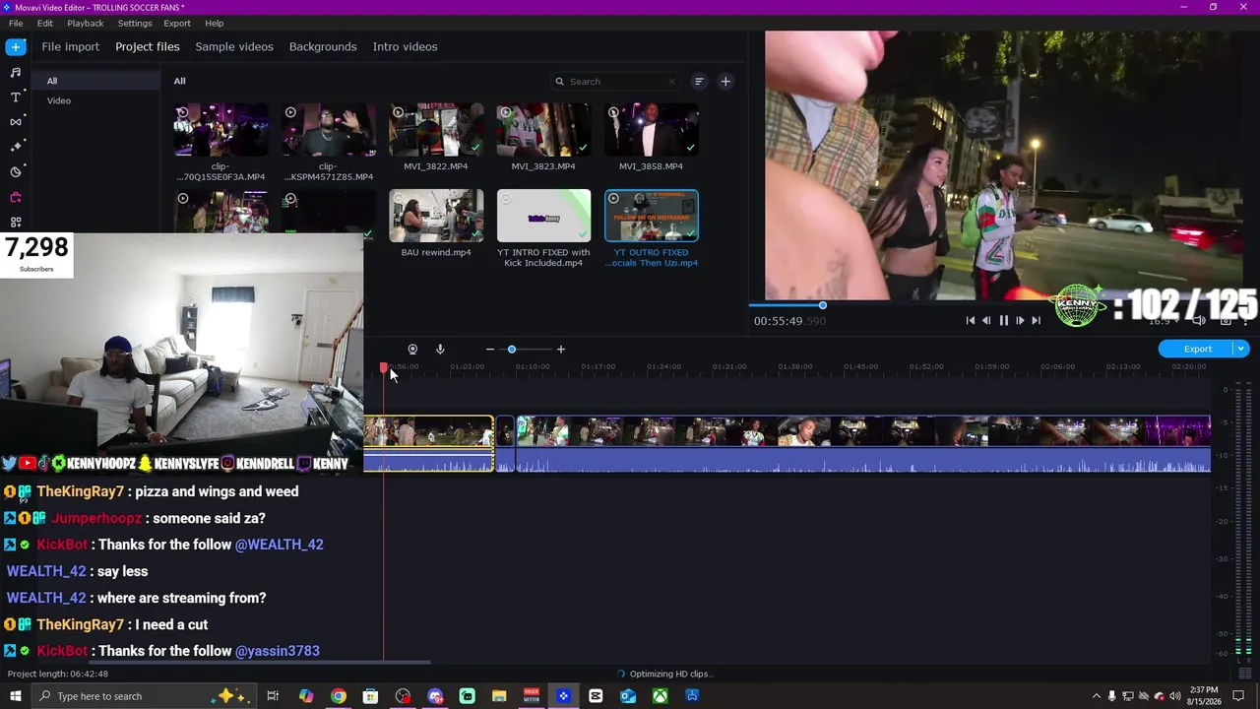Select the YT OUTRO FIXED video thumbnail
Viewport: 1260px width, 709px height.
coord(652,216)
